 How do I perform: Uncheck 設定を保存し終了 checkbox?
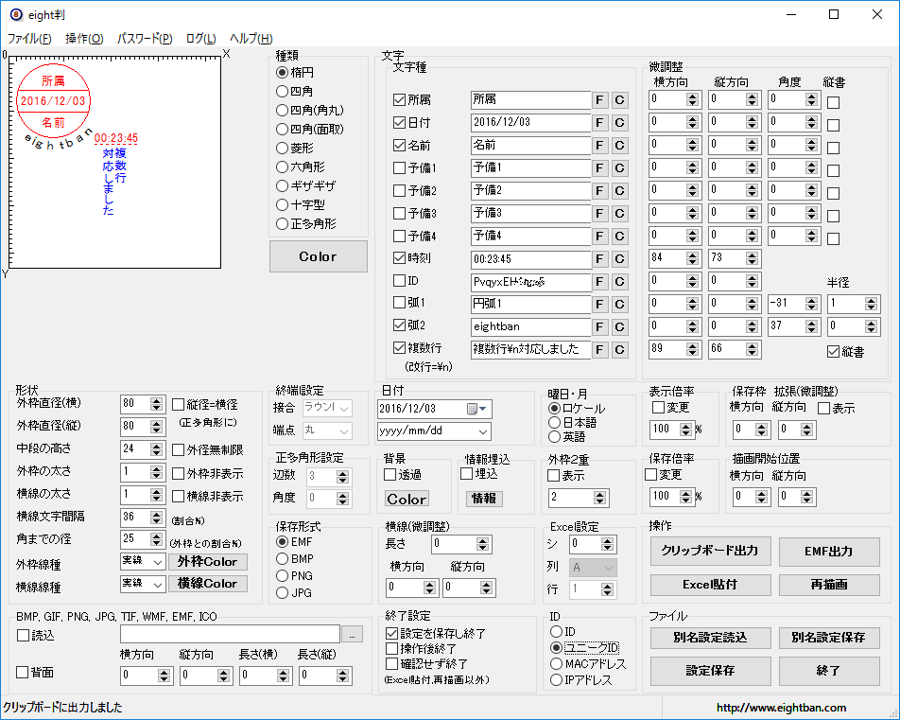(x=392, y=633)
